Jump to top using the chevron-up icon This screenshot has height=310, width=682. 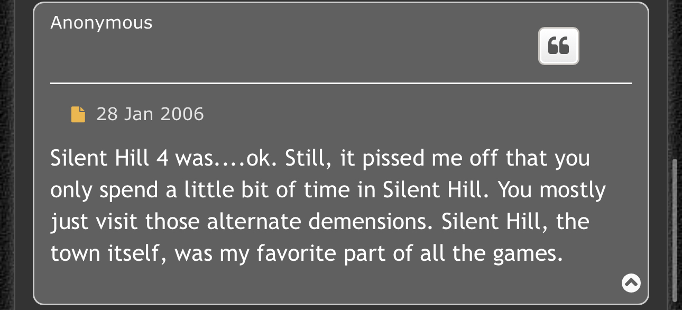(631, 283)
